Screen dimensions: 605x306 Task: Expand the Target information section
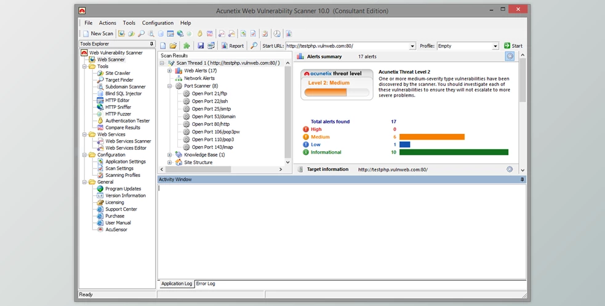pos(510,169)
